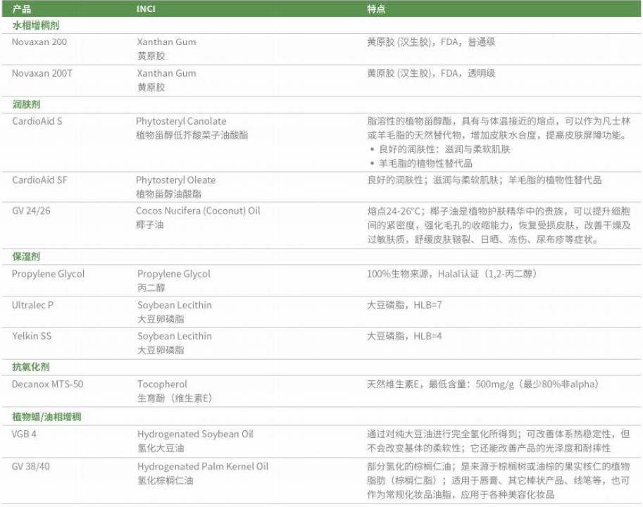Select the Novaxan 200T product name
Screen dimensions: 643x507
pos(42,73)
